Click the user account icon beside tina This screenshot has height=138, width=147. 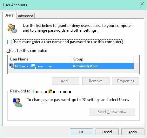click(12, 66)
